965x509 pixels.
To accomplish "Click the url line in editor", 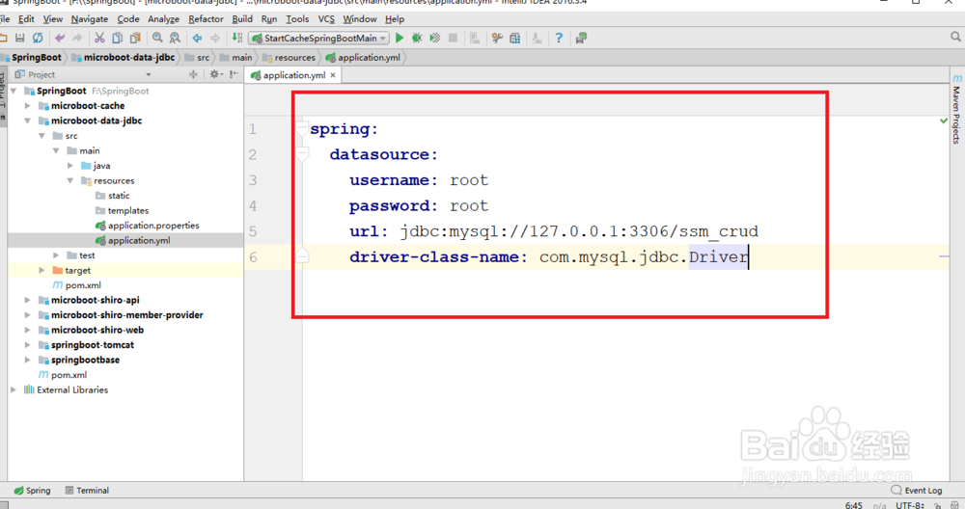I will [x=554, y=231].
